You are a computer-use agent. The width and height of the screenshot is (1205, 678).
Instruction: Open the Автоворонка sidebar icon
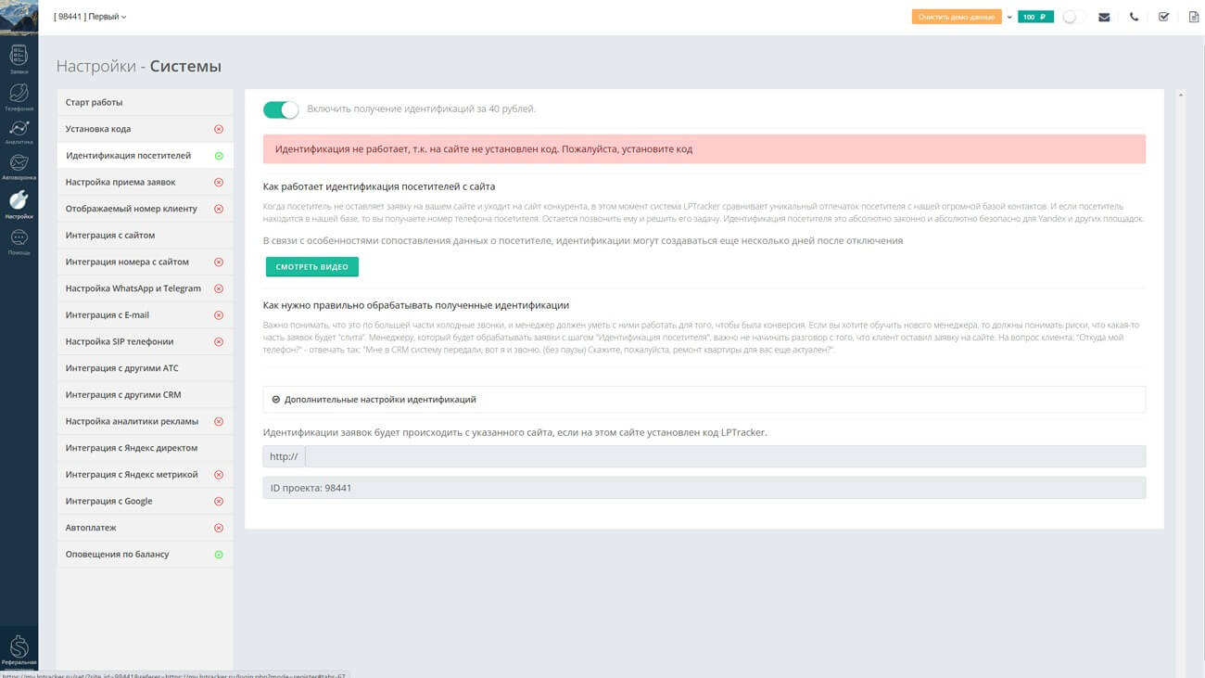(19, 166)
